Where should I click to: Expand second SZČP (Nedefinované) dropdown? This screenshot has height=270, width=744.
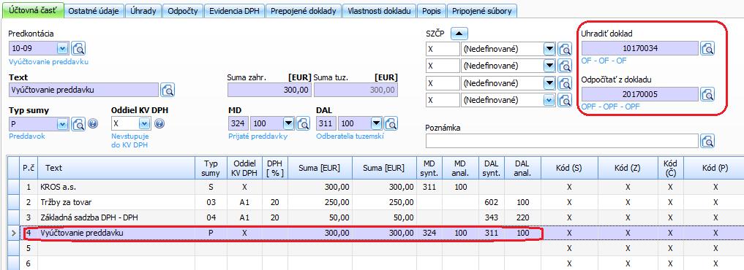[x=549, y=66]
